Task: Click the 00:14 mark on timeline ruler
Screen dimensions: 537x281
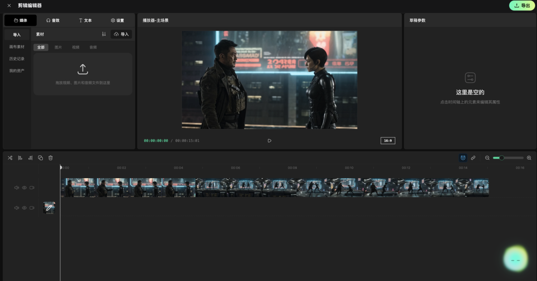Action: coord(463,168)
